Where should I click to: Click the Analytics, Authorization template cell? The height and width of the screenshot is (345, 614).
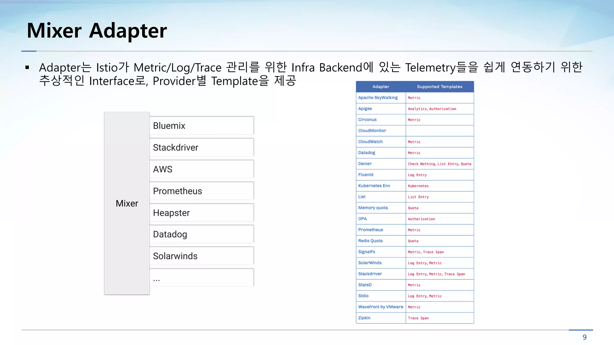(x=440, y=109)
